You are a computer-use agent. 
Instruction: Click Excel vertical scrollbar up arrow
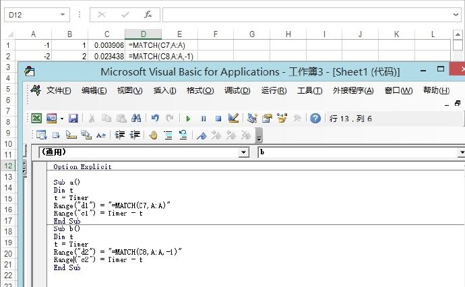(x=458, y=34)
